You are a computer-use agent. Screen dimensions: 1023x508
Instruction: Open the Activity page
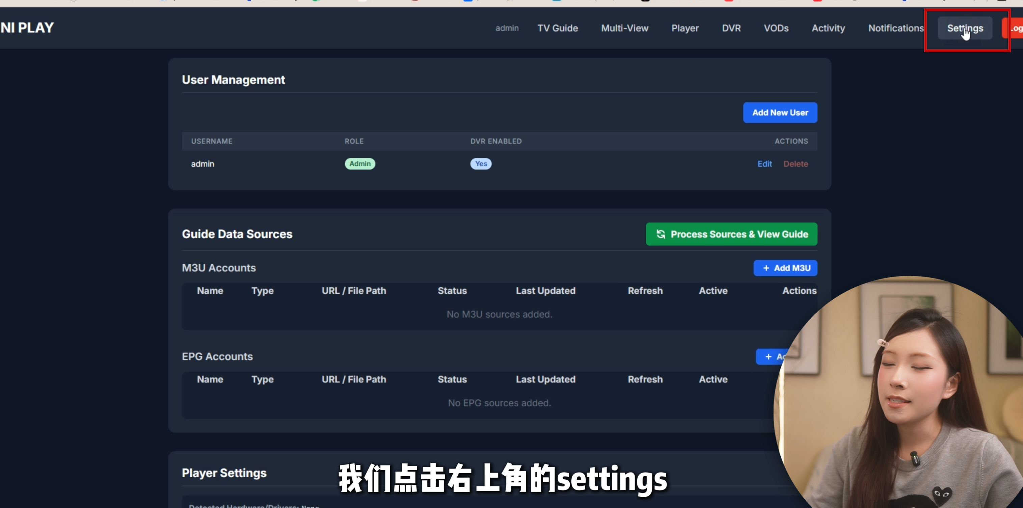point(828,28)
